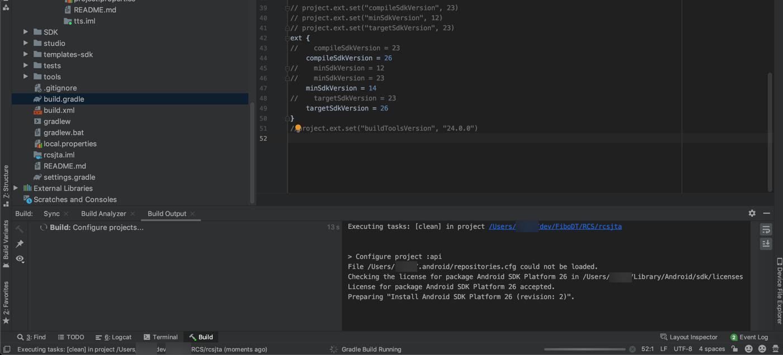
Task: Open the project path link in build output
Action: click(555, 227)
